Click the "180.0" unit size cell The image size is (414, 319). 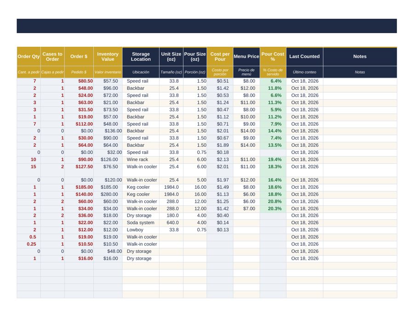171,216
